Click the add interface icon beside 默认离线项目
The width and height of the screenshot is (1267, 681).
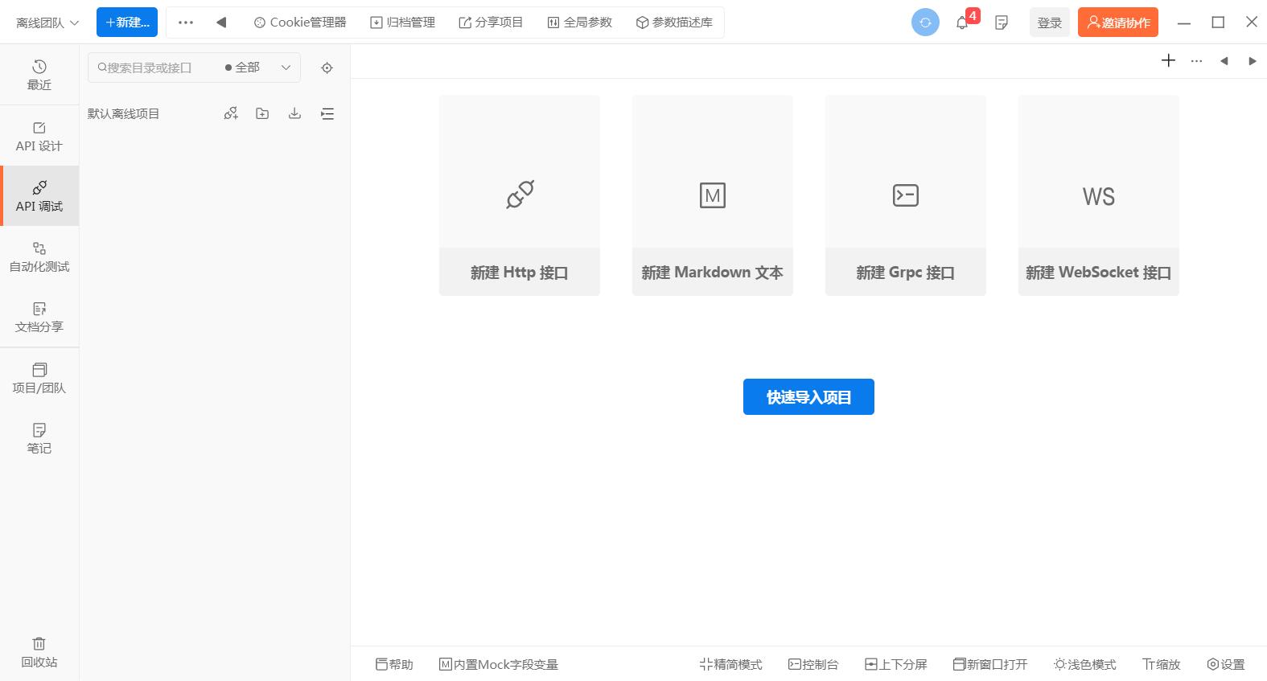click(x=231, y=114)
